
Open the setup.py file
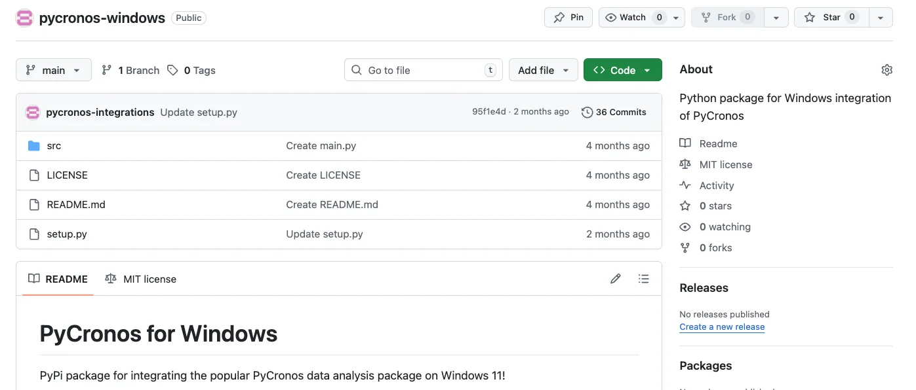67,234
